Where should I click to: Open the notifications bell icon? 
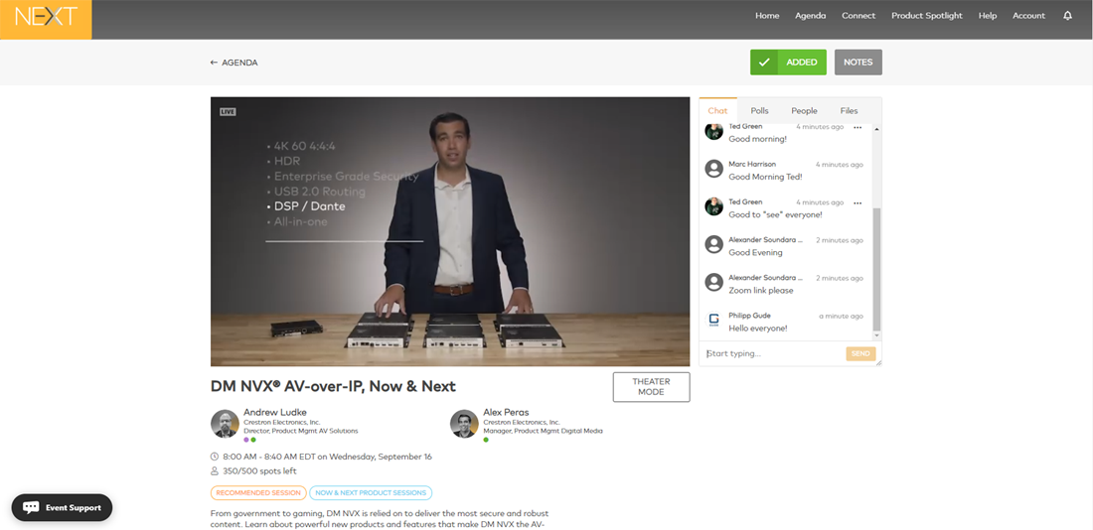[x=1067, y=15]
